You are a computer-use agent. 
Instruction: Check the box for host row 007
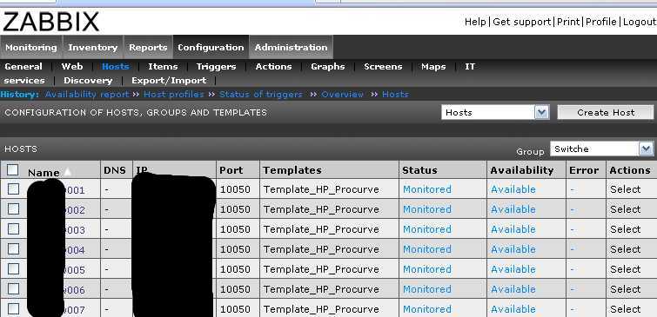tap(13, 309)
